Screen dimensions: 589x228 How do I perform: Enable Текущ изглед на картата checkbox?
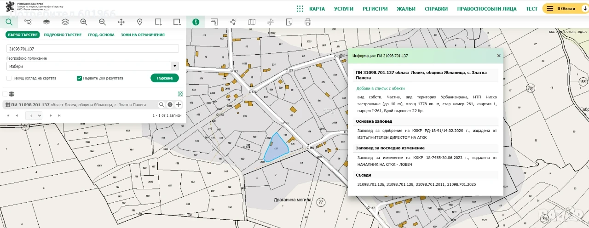[9, 78]
